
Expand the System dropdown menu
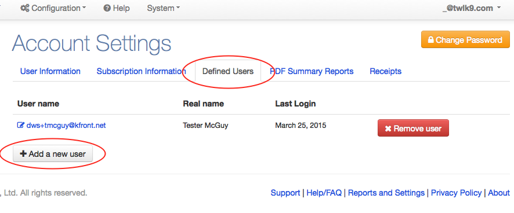click(x=163, y=8)
